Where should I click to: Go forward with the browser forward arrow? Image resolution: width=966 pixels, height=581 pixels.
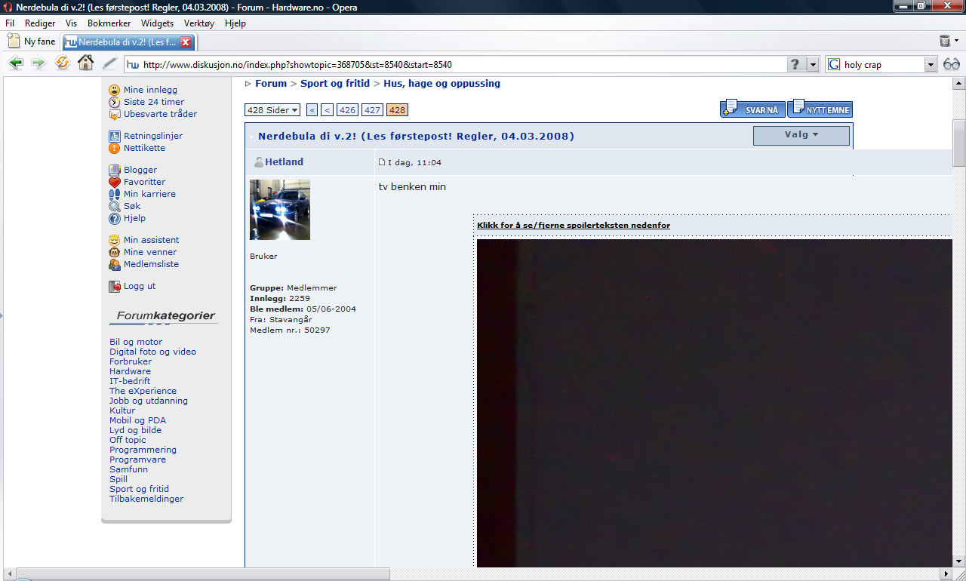pos(38,63)
